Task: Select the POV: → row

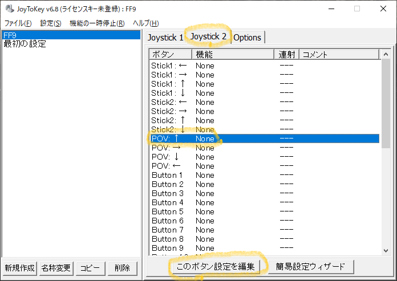Action: [265, 148]
